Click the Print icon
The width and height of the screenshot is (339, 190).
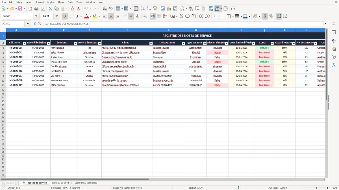36,9
